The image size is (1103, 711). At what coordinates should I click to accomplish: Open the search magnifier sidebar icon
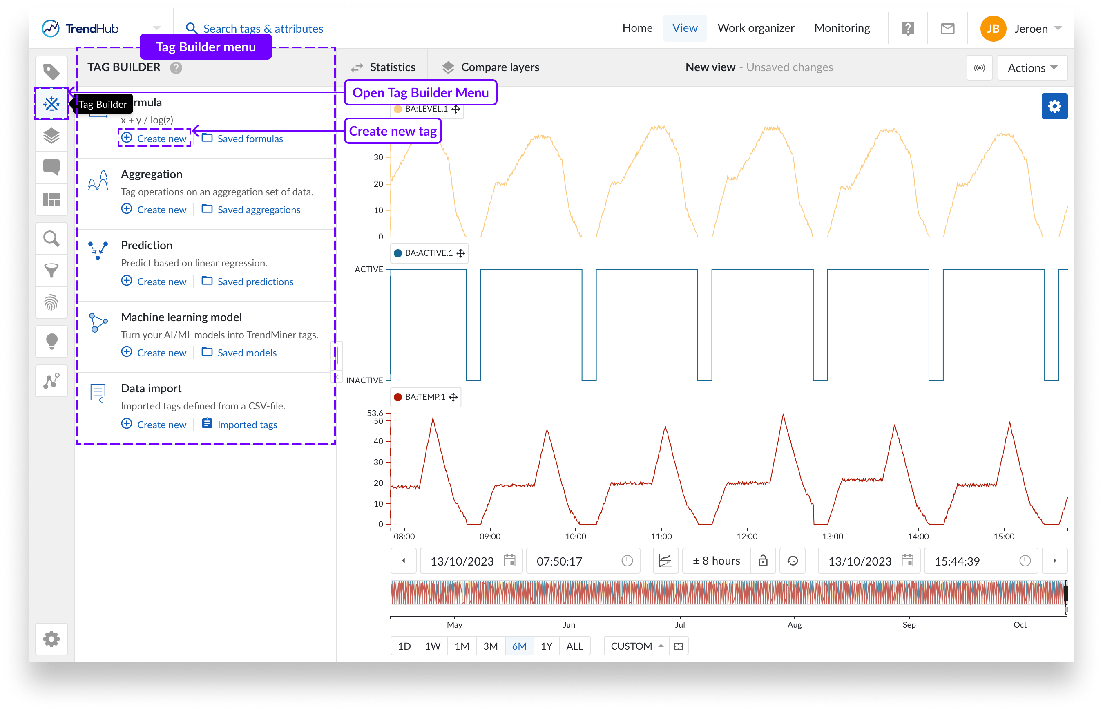(x=51, y=239)
